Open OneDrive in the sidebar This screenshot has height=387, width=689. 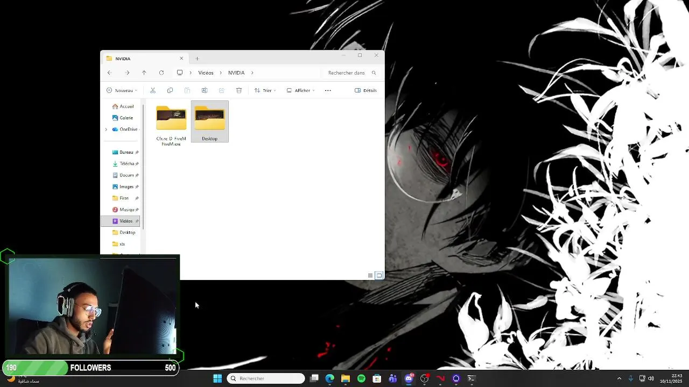tap(125, 130)
